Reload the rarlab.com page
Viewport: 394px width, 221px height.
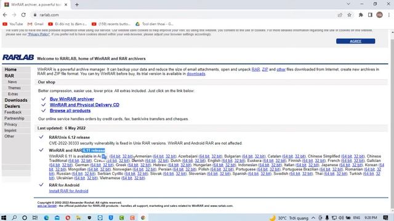coord(23,15)
